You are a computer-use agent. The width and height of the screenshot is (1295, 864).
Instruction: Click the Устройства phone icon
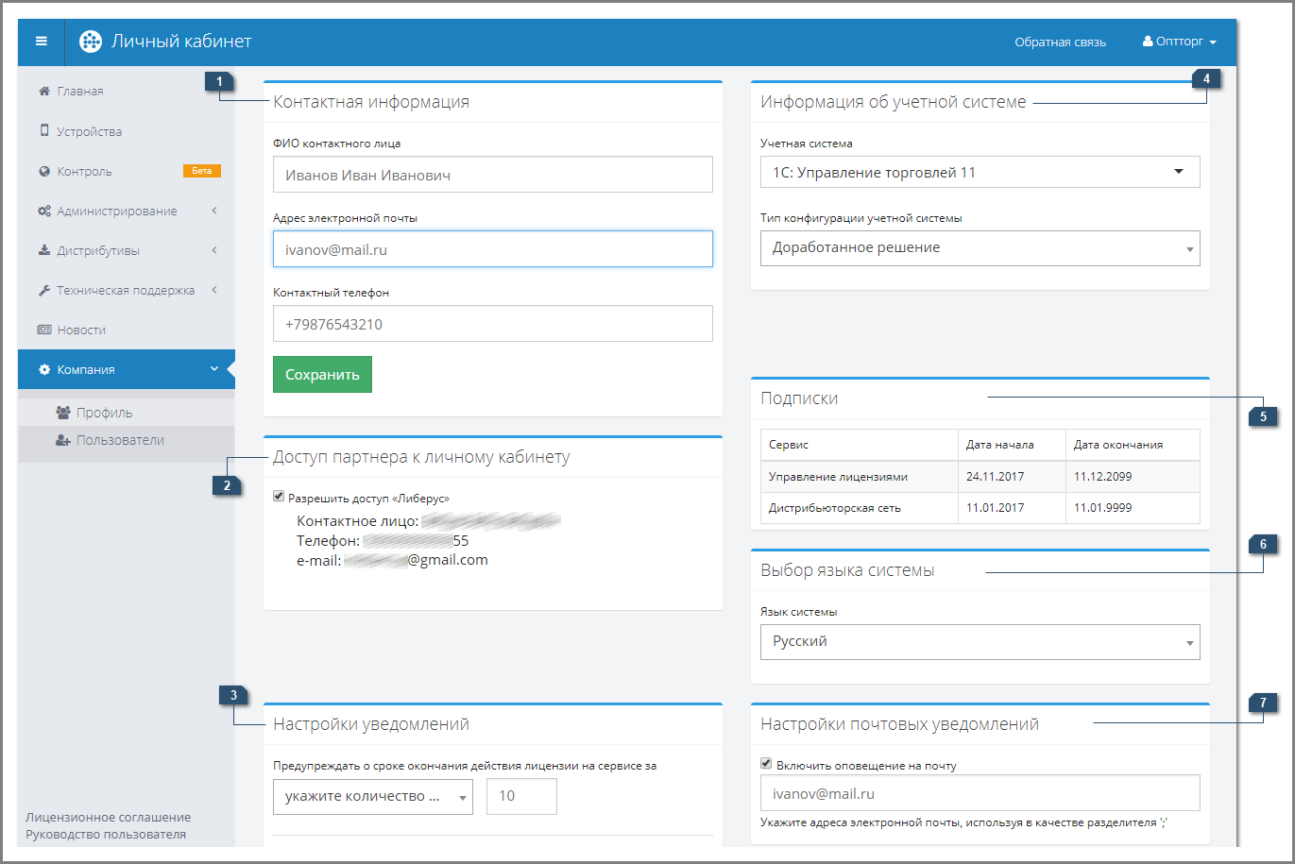point(44,131)
